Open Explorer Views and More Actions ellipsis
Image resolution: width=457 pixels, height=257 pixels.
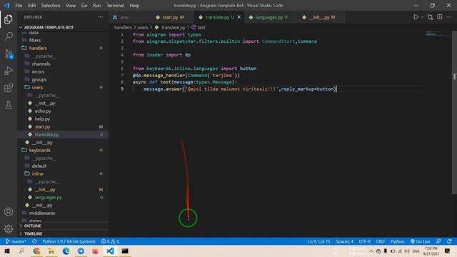pos(100,17)
